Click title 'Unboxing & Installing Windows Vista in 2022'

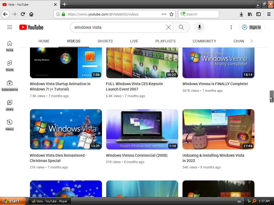(x=213, y=158)
